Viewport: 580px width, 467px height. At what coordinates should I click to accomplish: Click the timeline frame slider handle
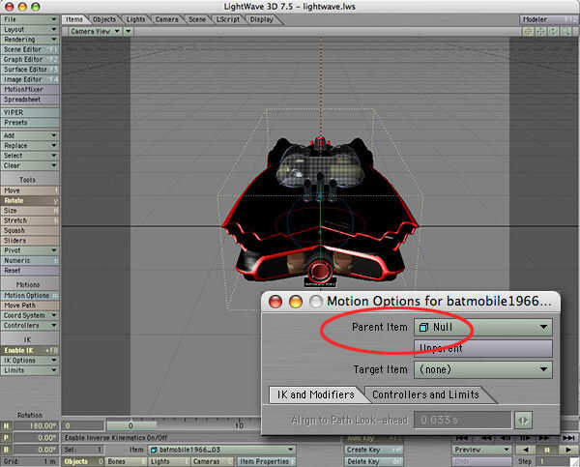coord(130,425)
